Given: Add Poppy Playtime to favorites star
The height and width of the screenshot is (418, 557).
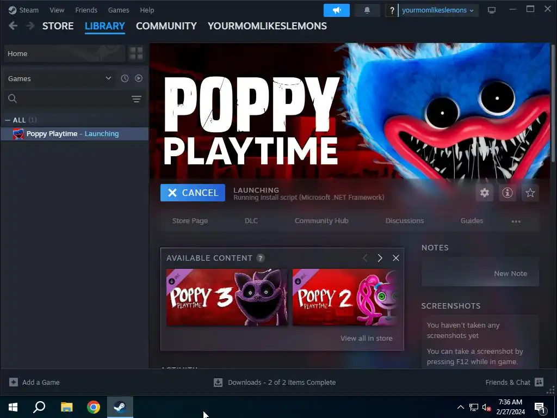Looking at the screenshot, I should pos(530,193).
